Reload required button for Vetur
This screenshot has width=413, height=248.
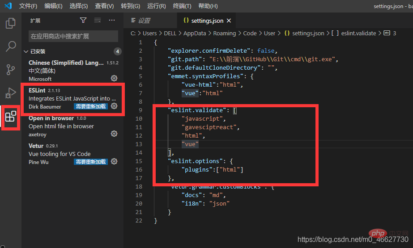click(x=91, y=162)
